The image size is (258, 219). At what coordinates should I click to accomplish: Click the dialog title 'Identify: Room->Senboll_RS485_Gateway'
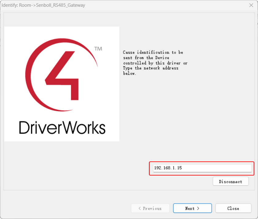[43, 5]
